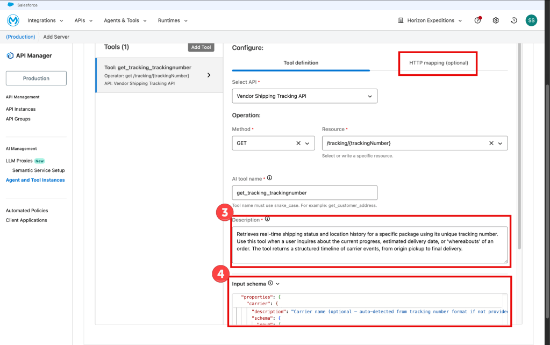
Task: Collapse the Input schema section
Action: (278, 284)
